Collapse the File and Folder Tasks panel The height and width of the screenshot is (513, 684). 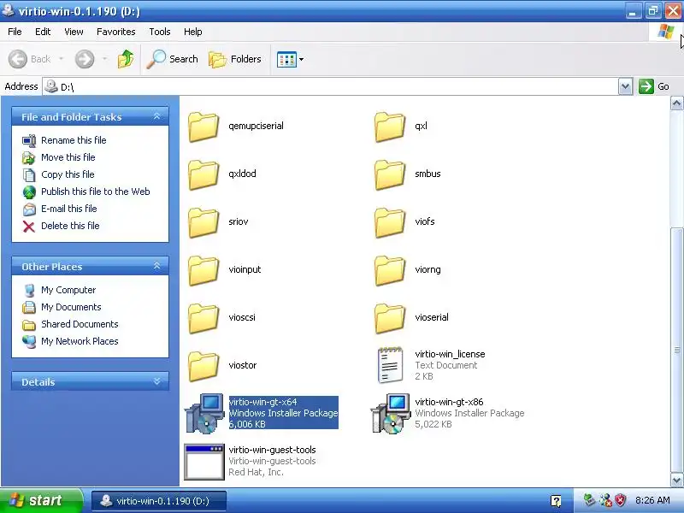157,116
